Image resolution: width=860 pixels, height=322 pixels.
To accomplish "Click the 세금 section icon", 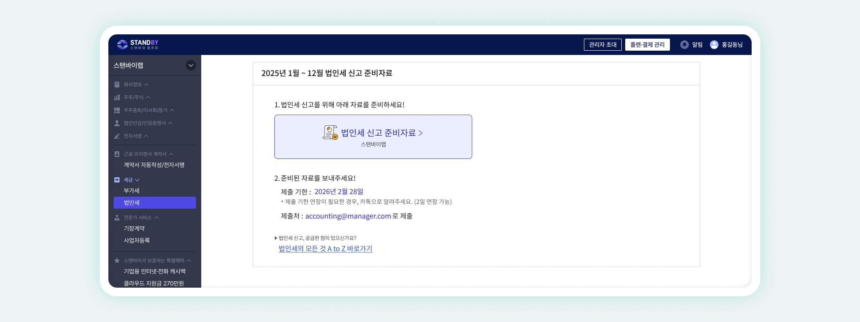I will (117, 180).
